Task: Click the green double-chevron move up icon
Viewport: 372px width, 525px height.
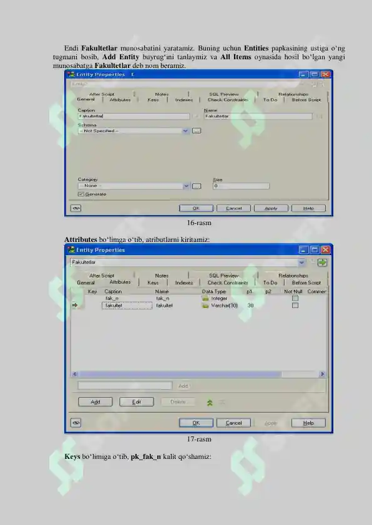Action: coord(210,402)
